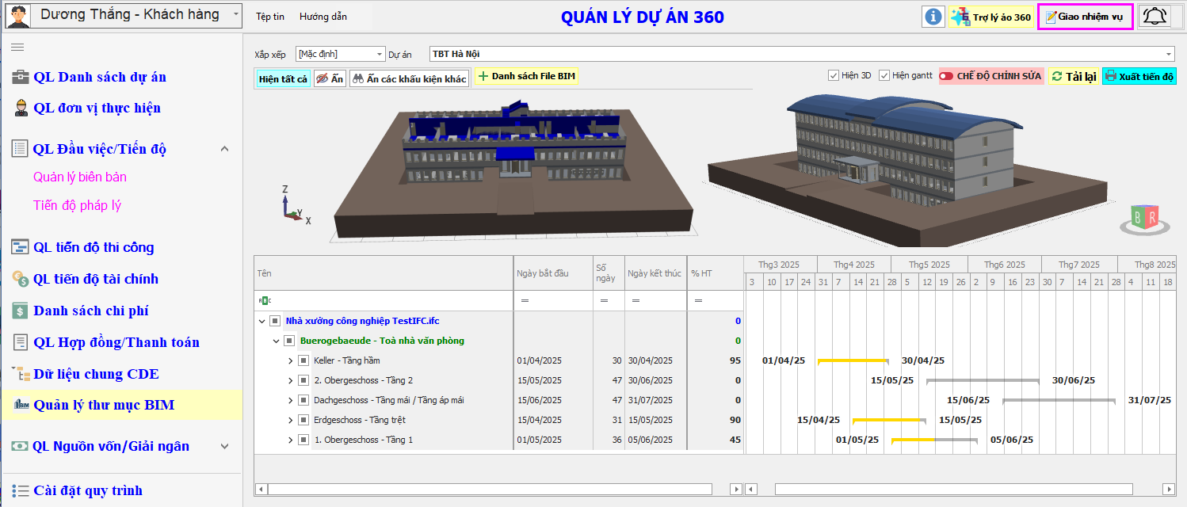Open the Tệp tin menu
Screen dimensions: 1187x507
point(270,17)
